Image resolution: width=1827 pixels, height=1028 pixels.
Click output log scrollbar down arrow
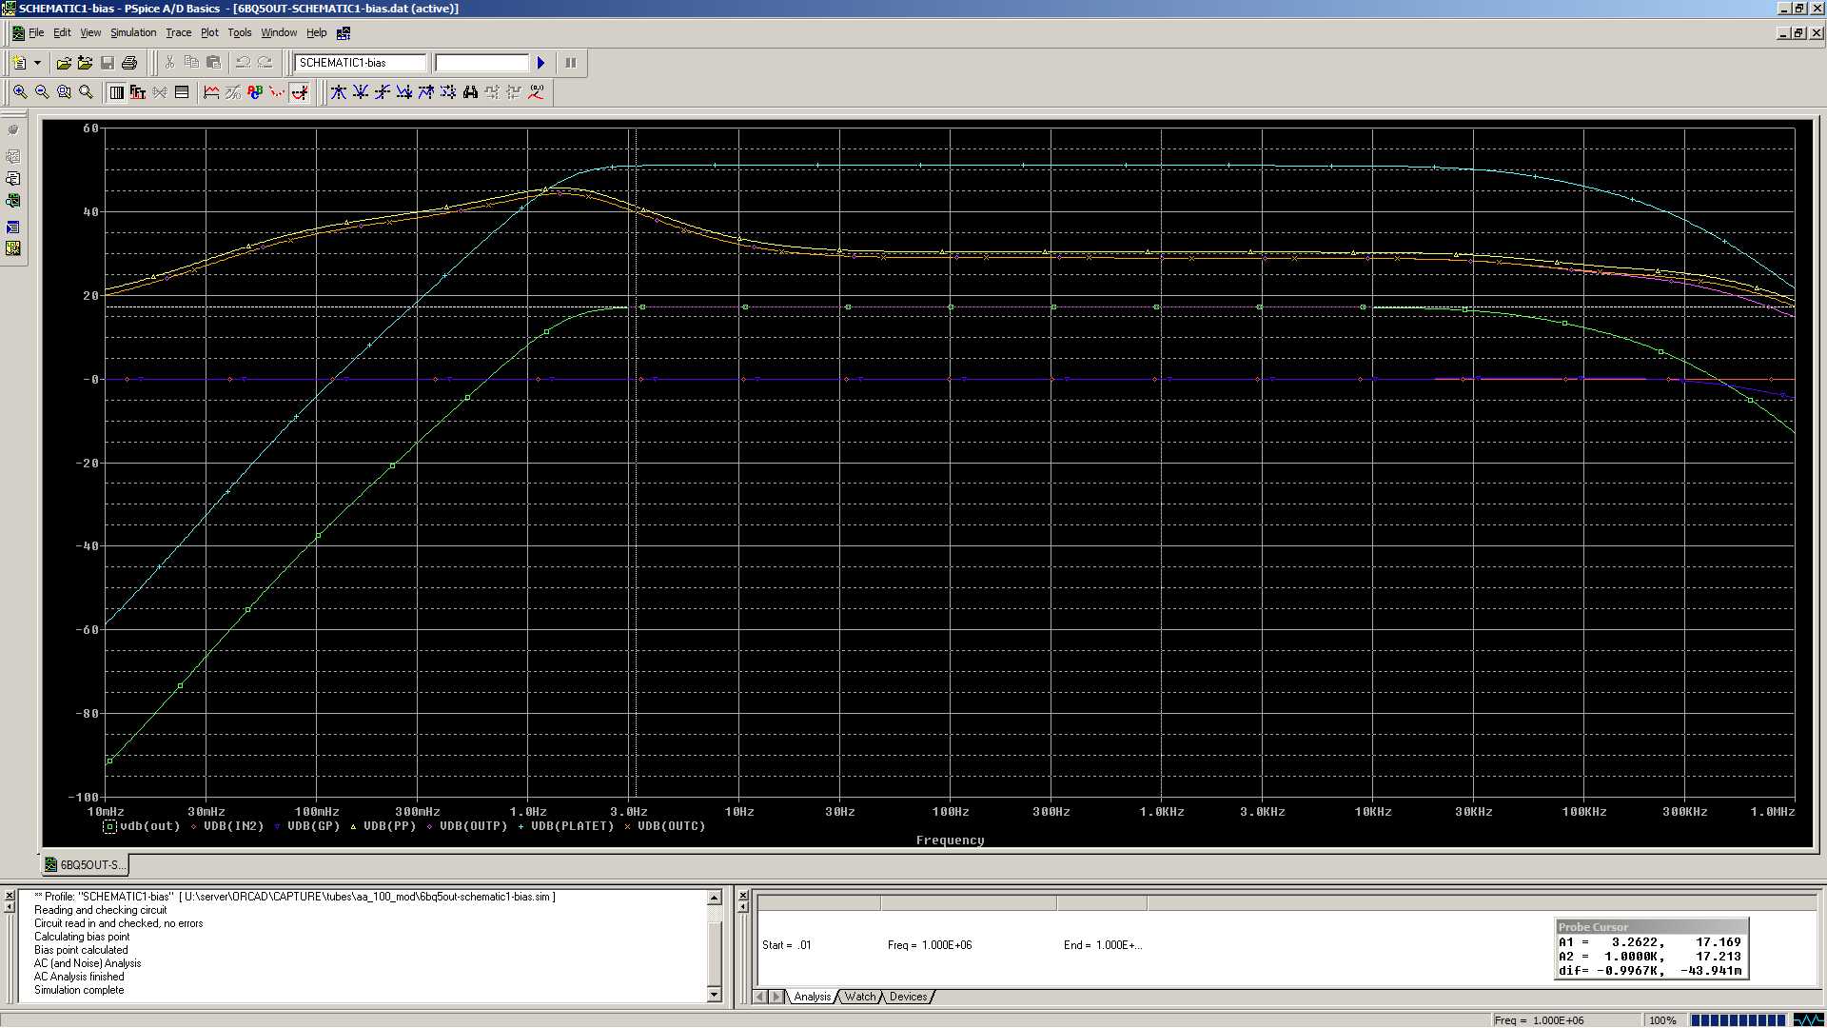(715, 995)
